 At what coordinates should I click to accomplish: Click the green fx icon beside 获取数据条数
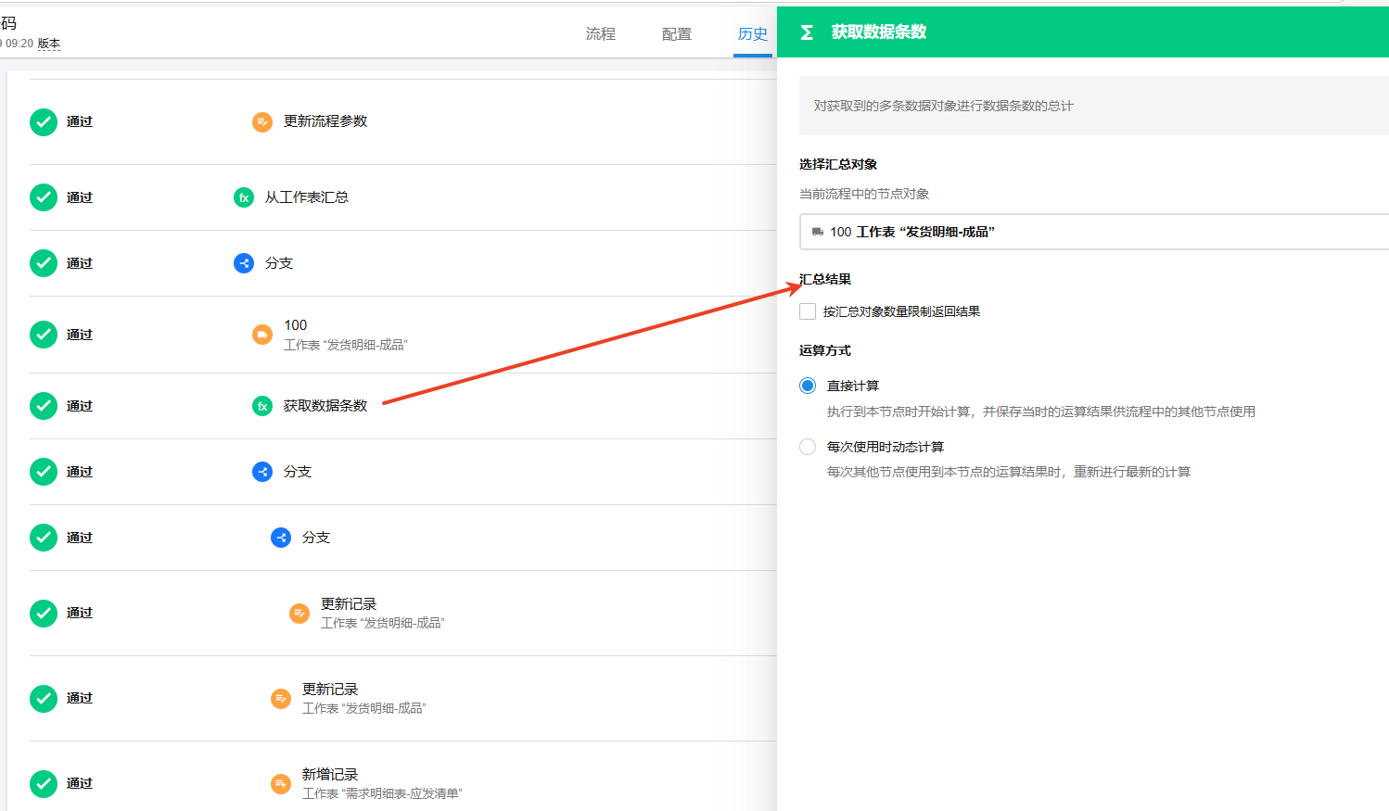tap(262, 406)
